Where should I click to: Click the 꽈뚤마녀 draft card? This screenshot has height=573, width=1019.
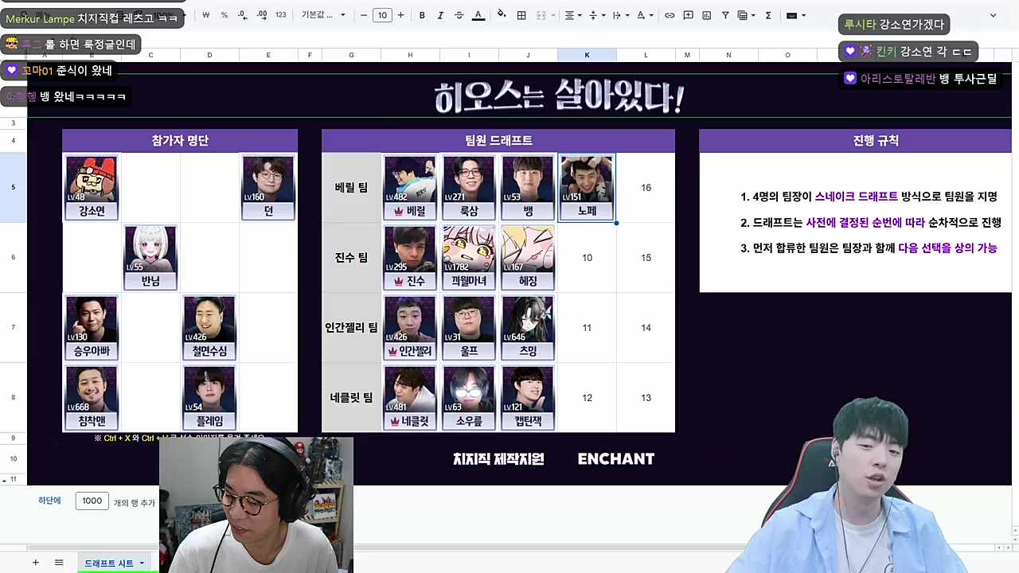click(469, 258)
